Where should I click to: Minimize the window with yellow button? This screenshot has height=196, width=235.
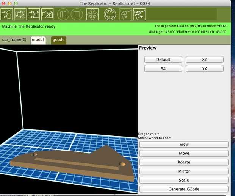pos(9,3)
